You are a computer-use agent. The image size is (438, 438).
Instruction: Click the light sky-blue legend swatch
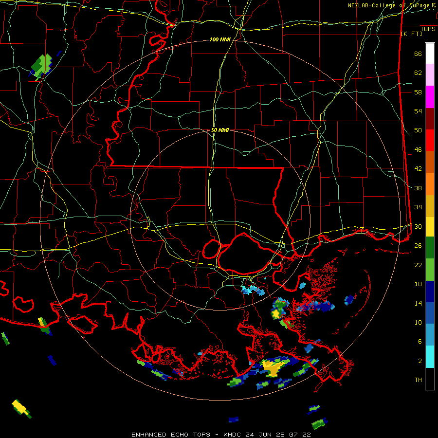tap(430, 335)
